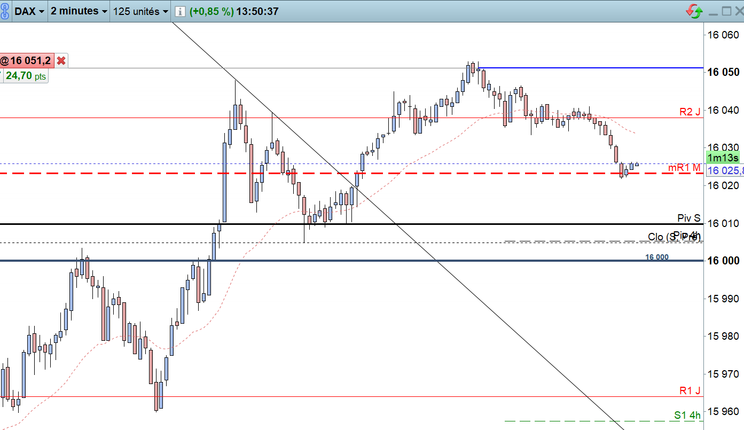This screenshot has height=430, width=744.
Task: Click the (+0,85 %) variation text
Action: click(x=212, y=11)
